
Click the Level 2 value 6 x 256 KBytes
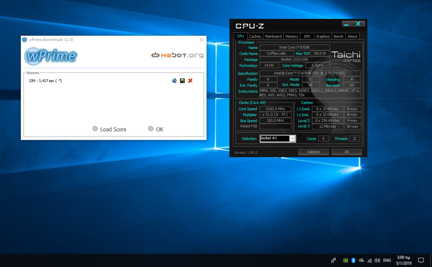328,121
